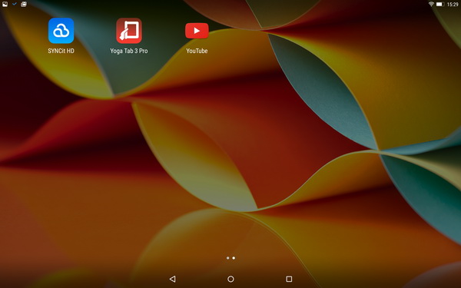The width and height of the screenshot is (461, 288).
Task: Tap the Android back navigation triangle
Action: (173, 279)
